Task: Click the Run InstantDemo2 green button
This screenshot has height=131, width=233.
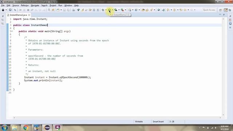Action: pyautogui.click(x=109, y=10)
